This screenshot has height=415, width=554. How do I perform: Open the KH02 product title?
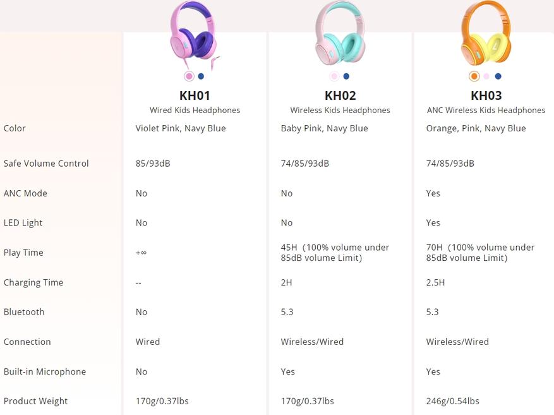340,96
